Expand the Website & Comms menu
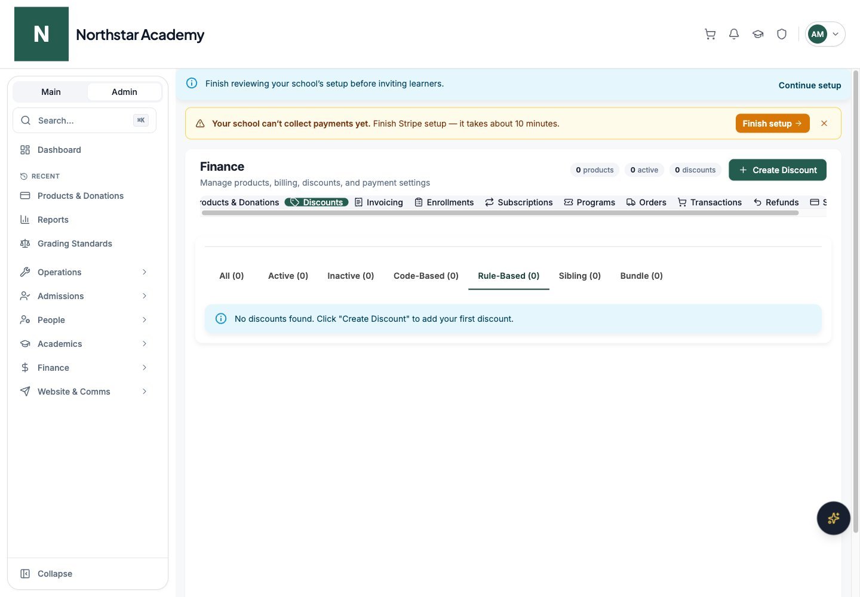This screenshot has height=597, width=860. coord(84,392)
